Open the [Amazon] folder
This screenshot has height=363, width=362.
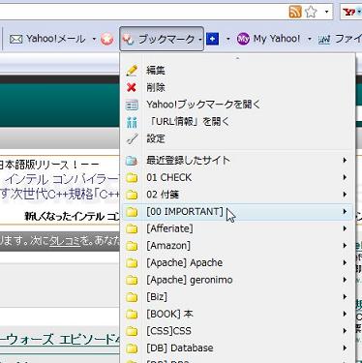click(237, 246)
